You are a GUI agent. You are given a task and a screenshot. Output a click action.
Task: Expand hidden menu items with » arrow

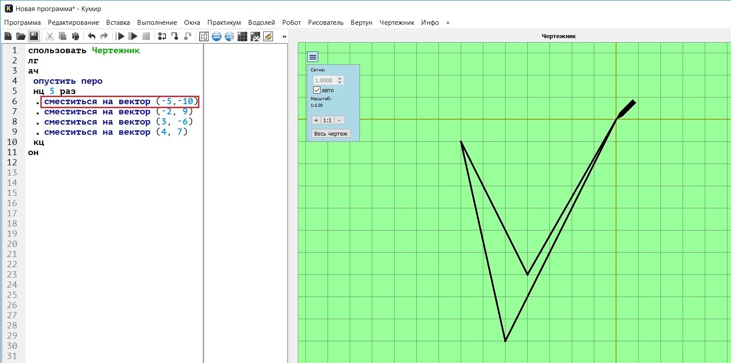click(447, 23)
